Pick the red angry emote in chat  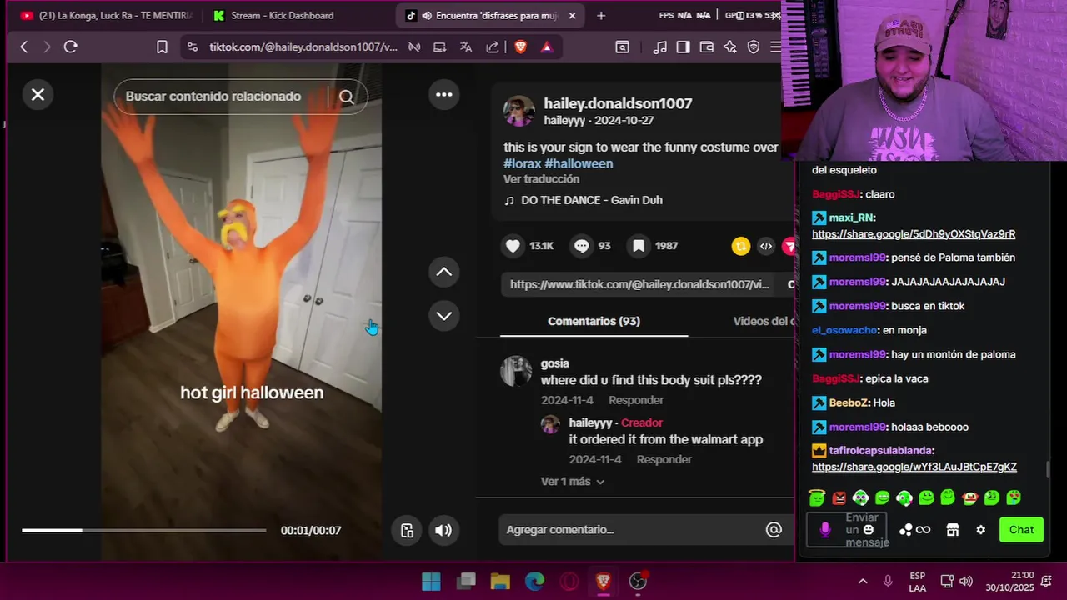[x=839, y=497]
